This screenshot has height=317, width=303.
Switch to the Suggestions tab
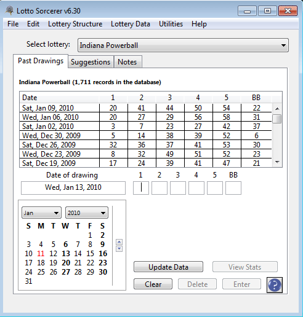(91, 62)
